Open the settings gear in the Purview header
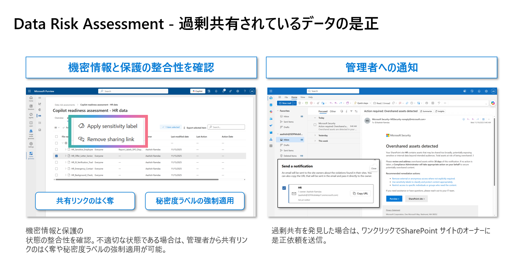 (x=238, y=91)
